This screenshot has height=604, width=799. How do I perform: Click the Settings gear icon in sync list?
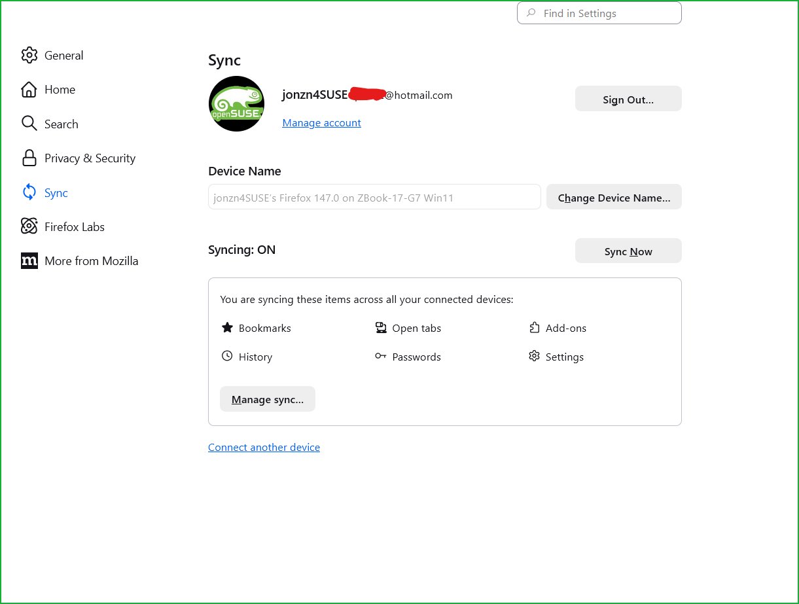[534, 357]
